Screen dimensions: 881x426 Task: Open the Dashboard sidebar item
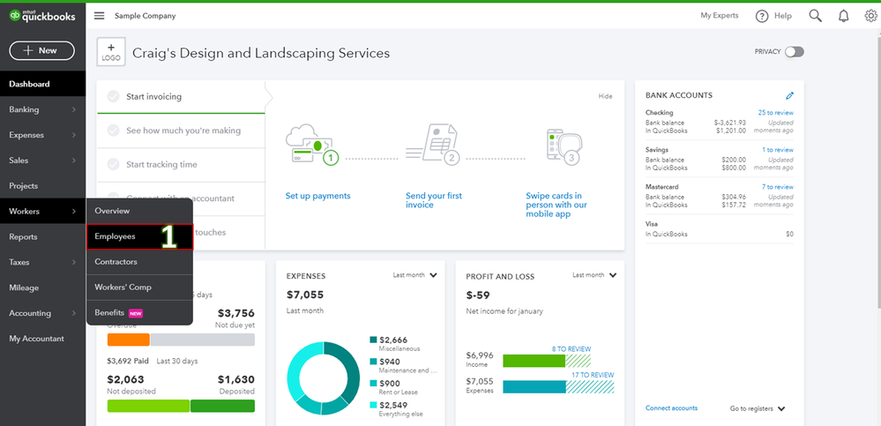click(42, 85)
